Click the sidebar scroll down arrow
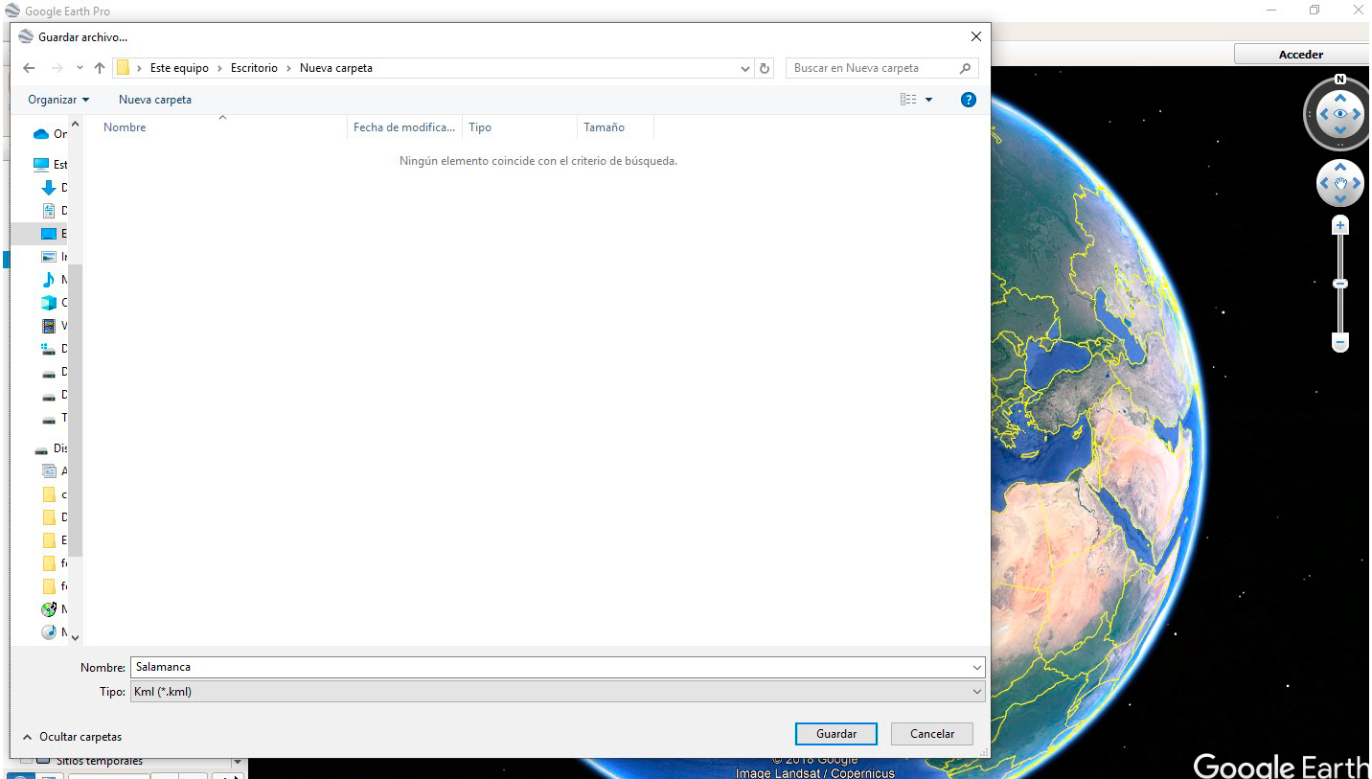The height and width of the screenshot is (779, 1372). tap(76, 636)
